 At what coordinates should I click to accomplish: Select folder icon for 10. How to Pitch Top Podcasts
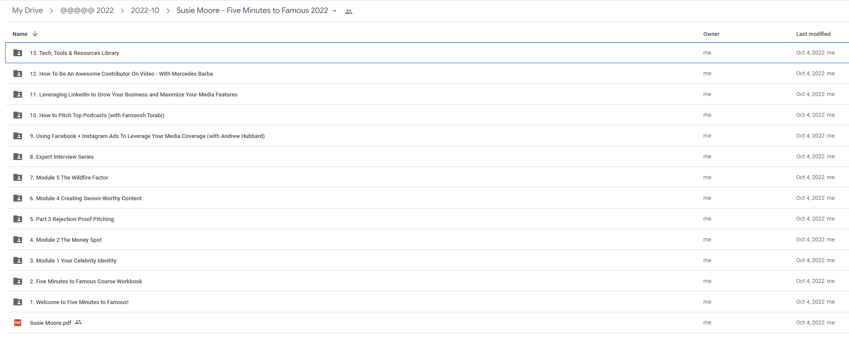click(18, 115)
